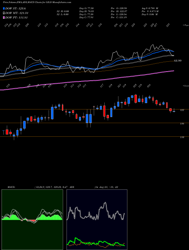
Task: Click the 'Day C: 77.91' value
Action: 86,17
